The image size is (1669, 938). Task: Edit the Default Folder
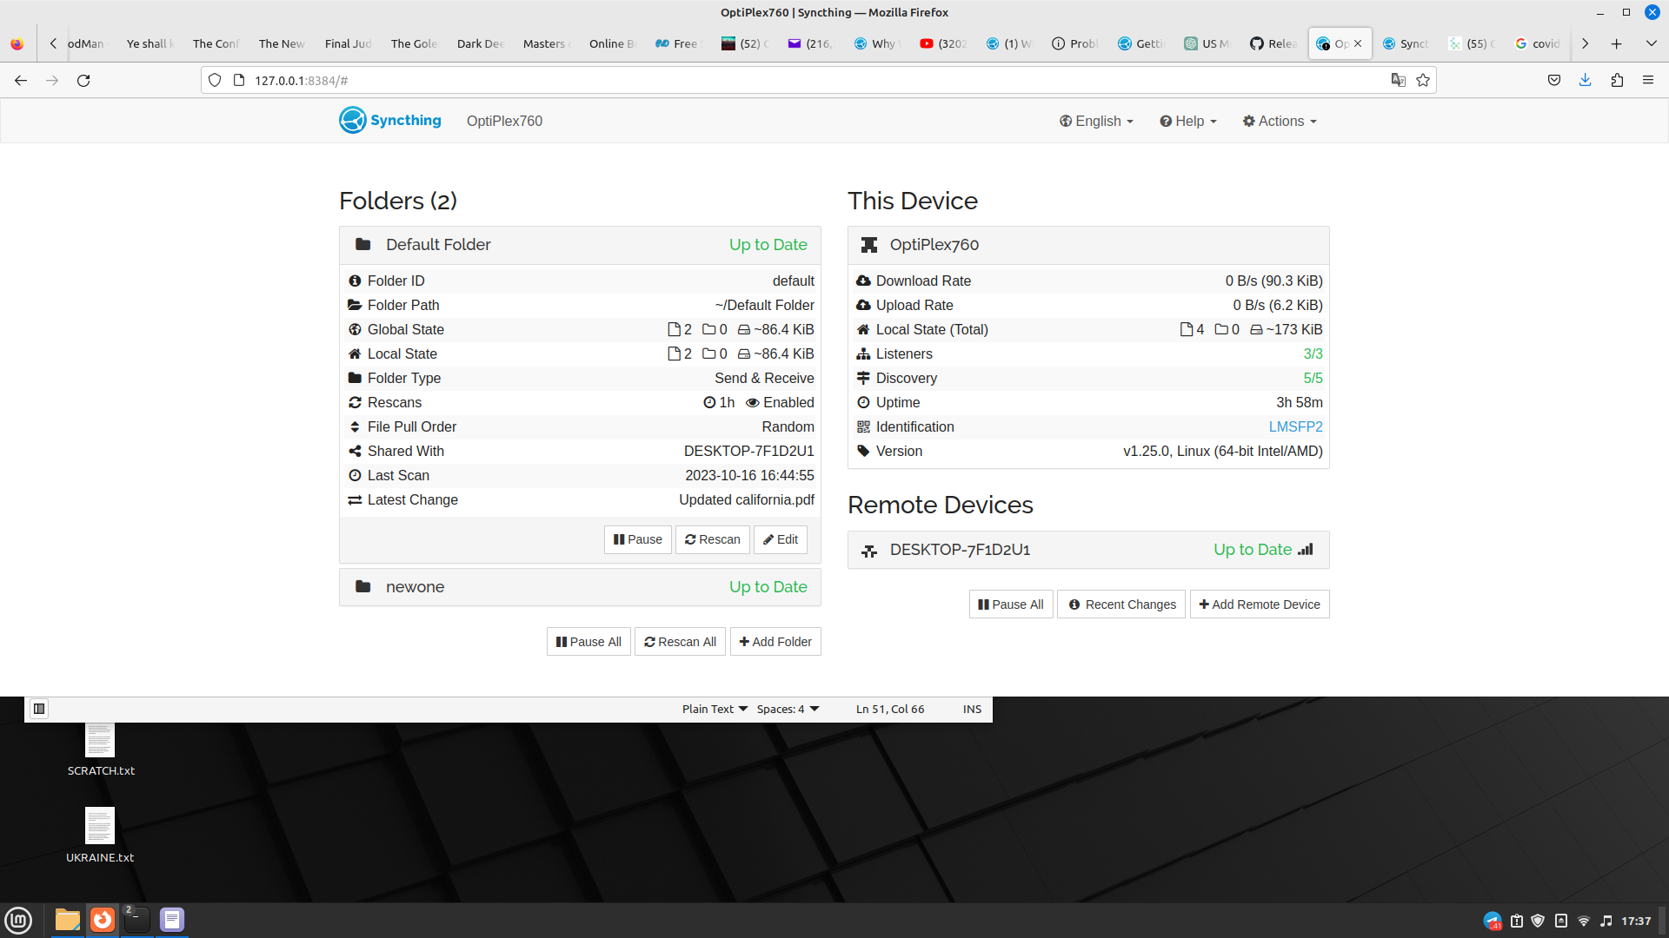click(x=780, y=539)
